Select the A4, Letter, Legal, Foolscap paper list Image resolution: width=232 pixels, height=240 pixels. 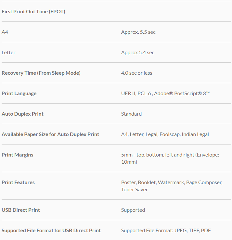[x=165, y=134]
